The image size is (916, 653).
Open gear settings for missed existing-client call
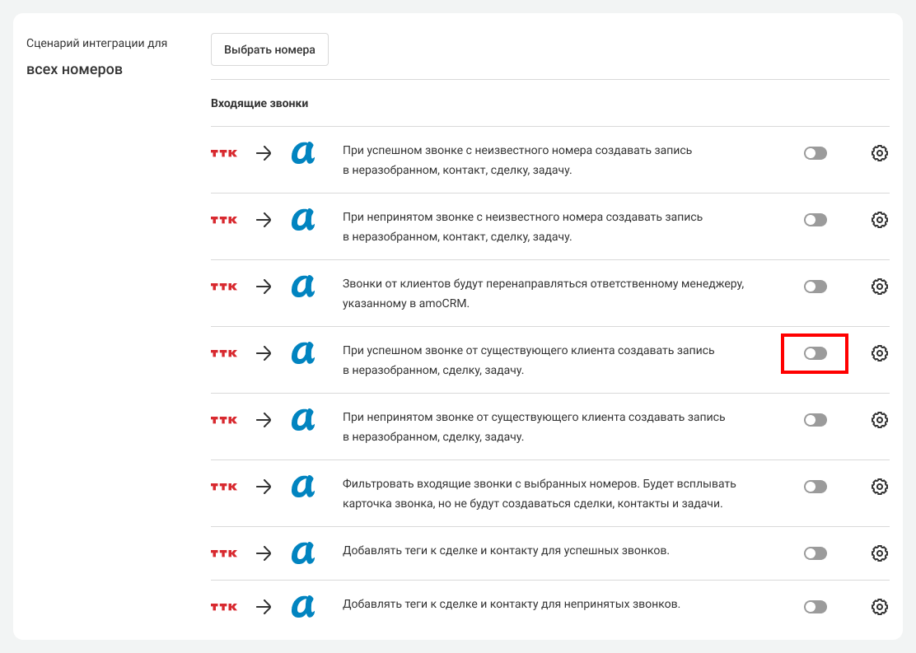tap(879, 420)
